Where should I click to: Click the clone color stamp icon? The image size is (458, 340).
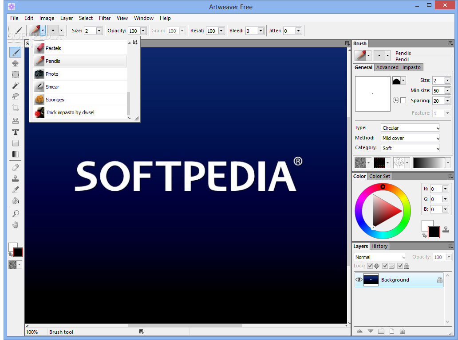click(x=446, y=230)
